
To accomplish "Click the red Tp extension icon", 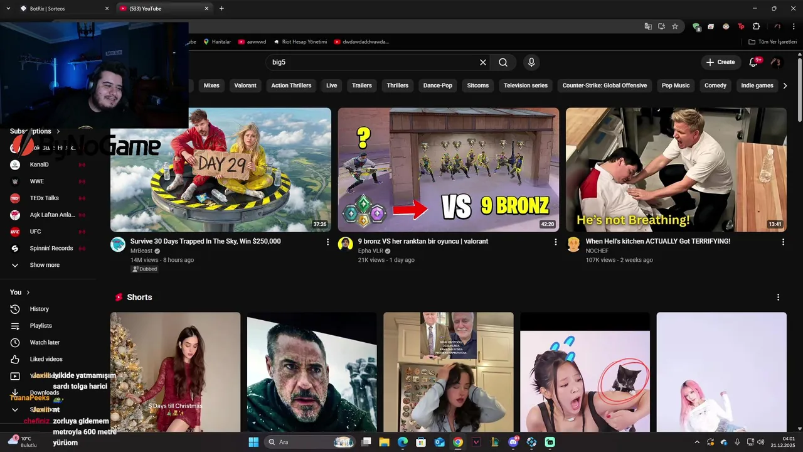I will tap(741, 26).
